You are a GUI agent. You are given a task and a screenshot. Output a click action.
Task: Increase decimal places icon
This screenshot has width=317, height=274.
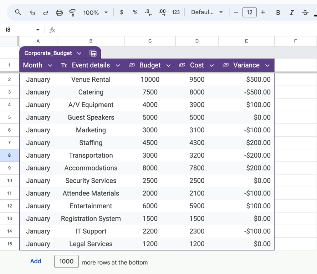point(162,12)
